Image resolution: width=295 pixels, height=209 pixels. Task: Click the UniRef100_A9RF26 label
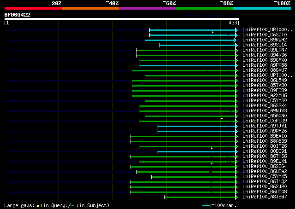pyautogui.click(x=265, y=131)
